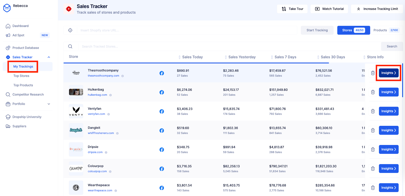Select My Trackings submenu item
Viewport: 405px width, 196px height.
pyautogui.click(x=23, y=67)
